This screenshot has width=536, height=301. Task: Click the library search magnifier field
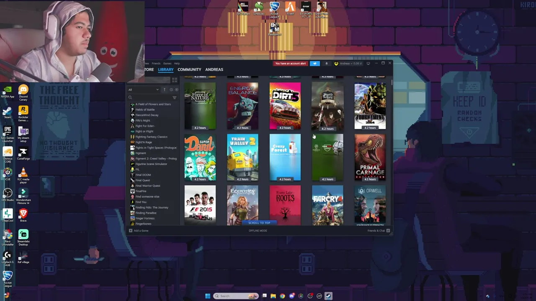pyautogui.click(x=149, y=97)
